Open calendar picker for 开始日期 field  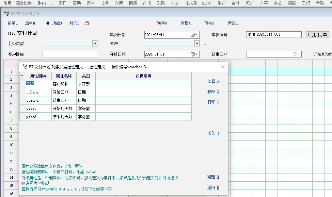point(193,55)
